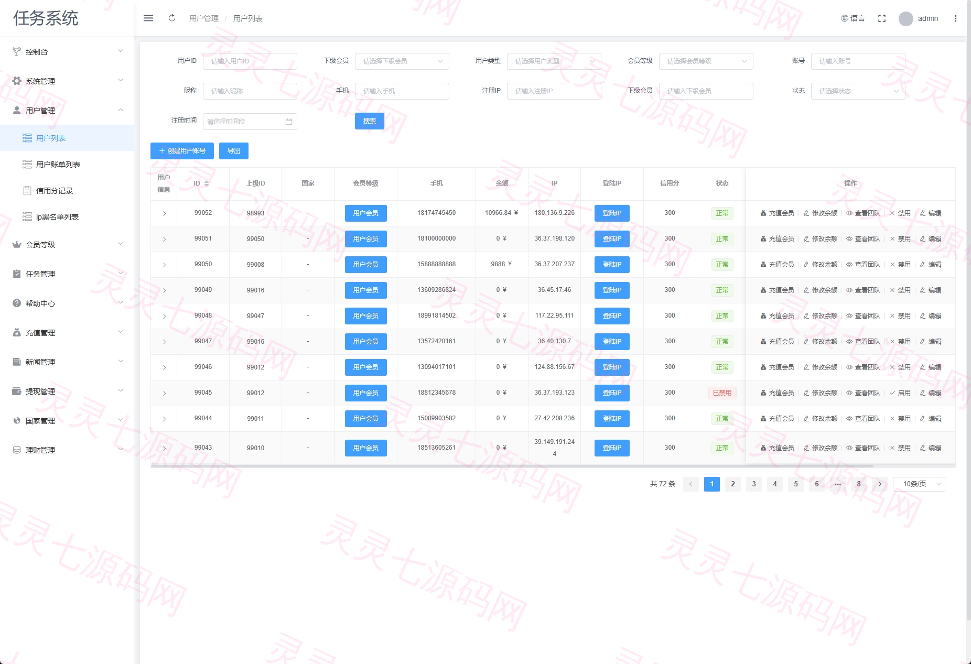Image resolution: width=971 pixels, height=664 pixels.
Task: Disable user 99052 with 禁用
Action: pos(900,213)
